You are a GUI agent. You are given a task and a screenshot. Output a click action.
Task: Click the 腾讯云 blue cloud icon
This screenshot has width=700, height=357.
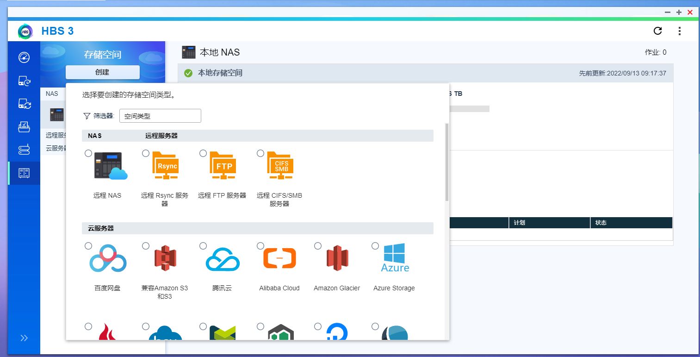click(x=223, y=259)
